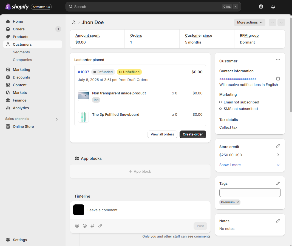The height and width of the screenshot is (246, 292).
Task: Open the Non transparent image product thumbnail
Action: (83, 96)
